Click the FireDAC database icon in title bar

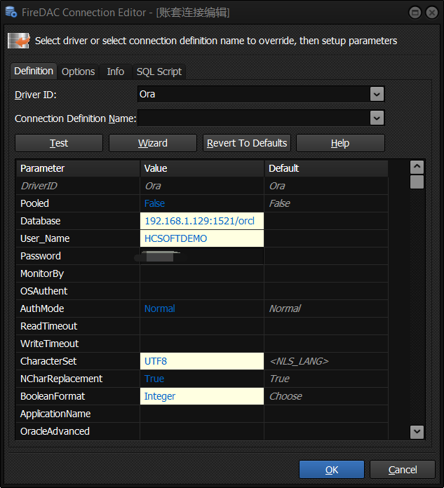[11, 12]
